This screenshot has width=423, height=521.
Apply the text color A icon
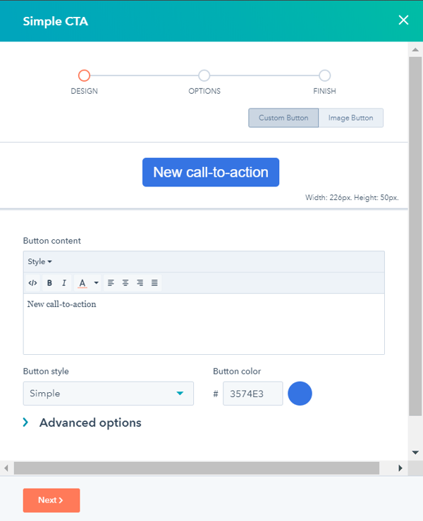[82, 283]
